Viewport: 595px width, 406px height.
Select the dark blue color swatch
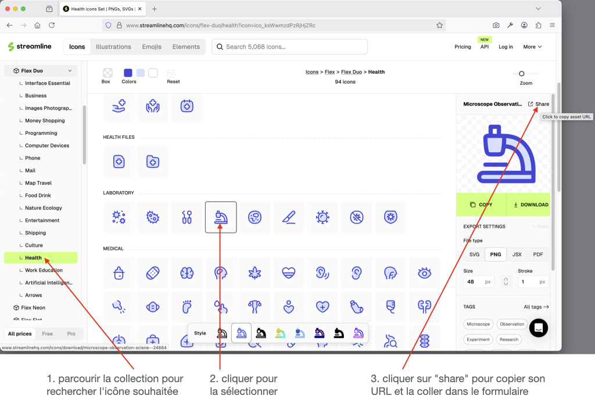(x=128, y=73)
